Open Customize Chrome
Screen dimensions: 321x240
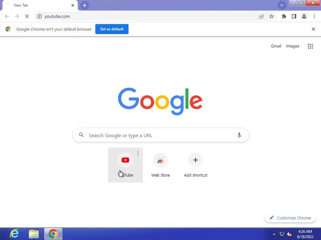click(290, 218)
